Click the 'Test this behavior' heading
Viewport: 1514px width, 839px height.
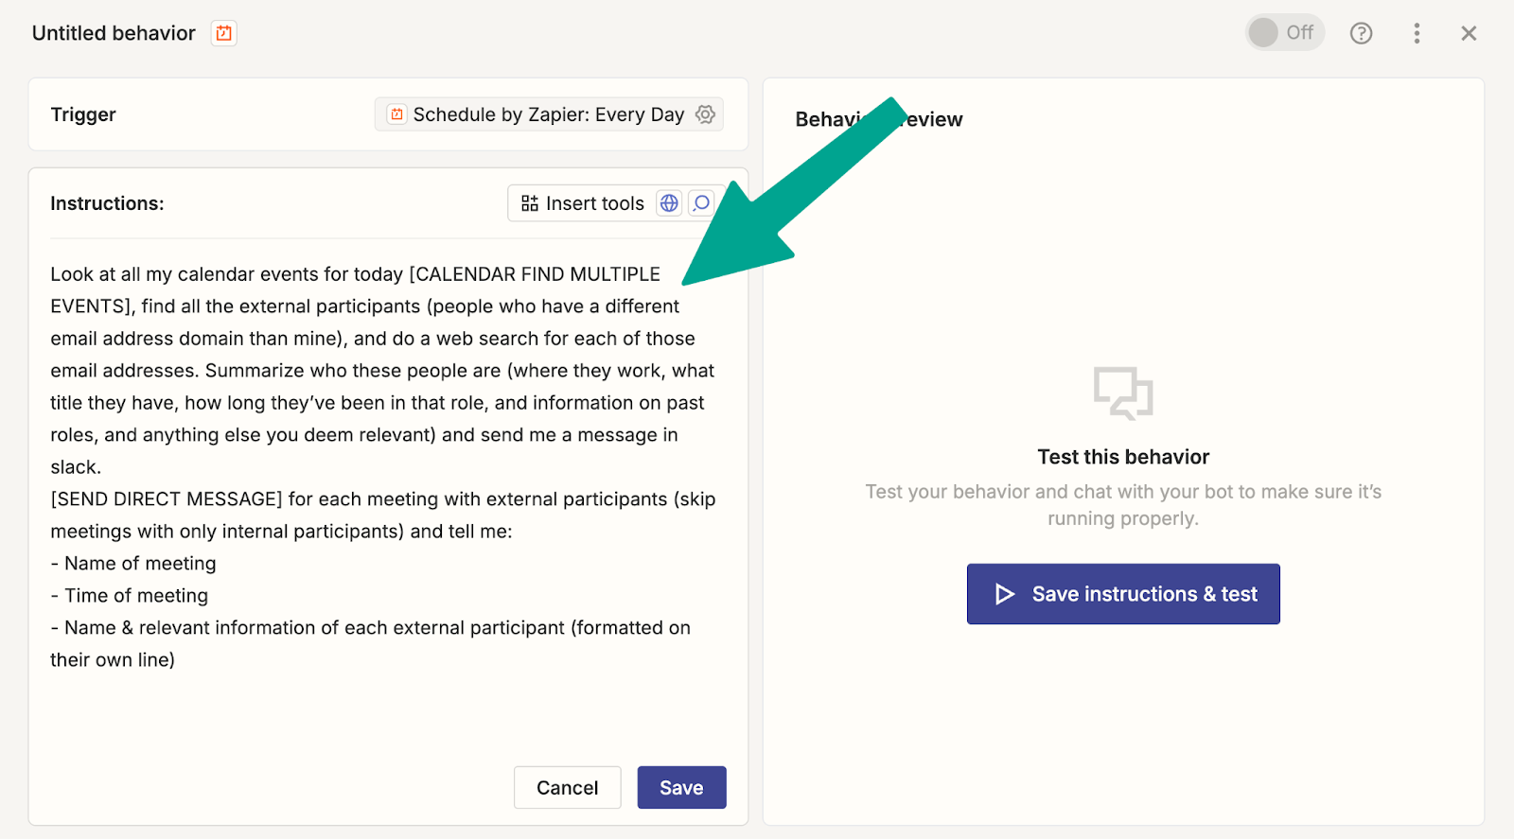click(x=1123, y=457)
